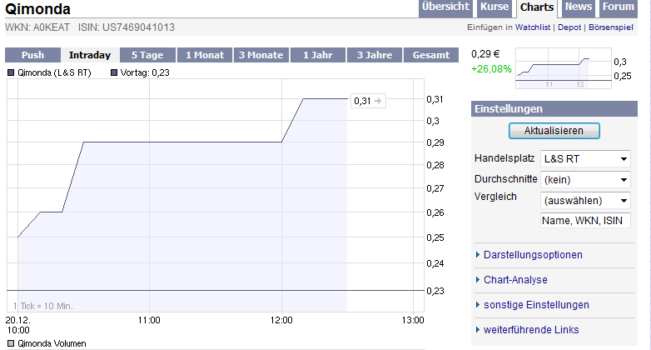Expand weiterführende Links section
Viewport: 651px width, 350px height.
[x=531, y=330]
